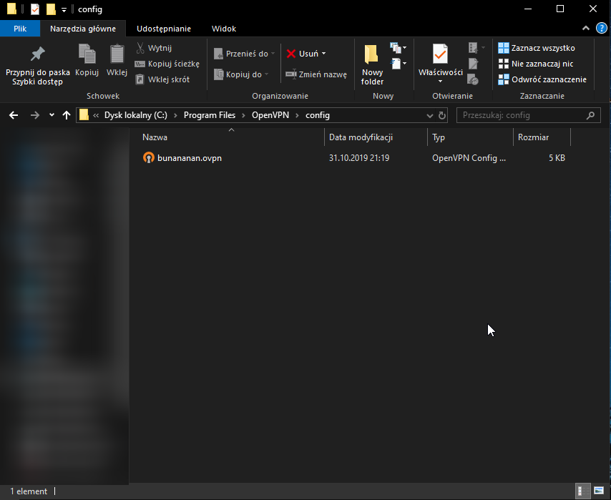
Task: Switch to large icons view in status bar
Action: [598, 491]
